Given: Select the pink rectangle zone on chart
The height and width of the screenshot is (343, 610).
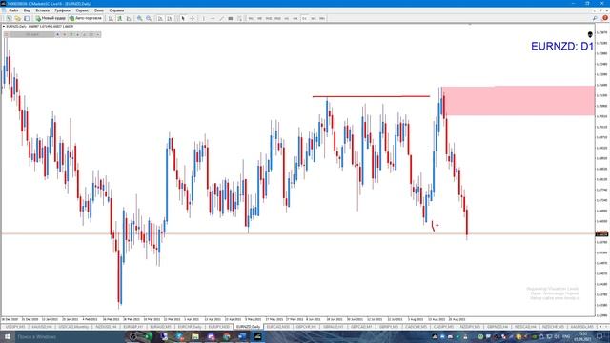Looking at the screenshot, I should coord(518,101).
